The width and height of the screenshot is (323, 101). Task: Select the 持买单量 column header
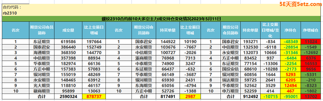point(168,30)
